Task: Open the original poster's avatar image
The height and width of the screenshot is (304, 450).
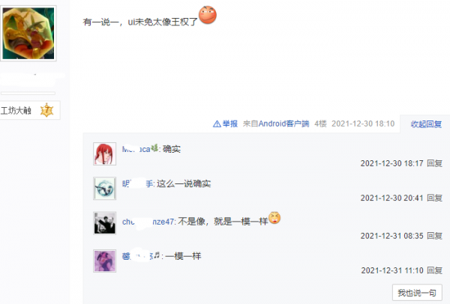Action: [x=28, y=33]
